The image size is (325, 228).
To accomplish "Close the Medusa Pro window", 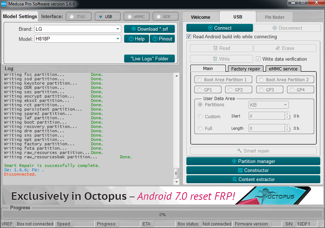I will coord(316,3).
